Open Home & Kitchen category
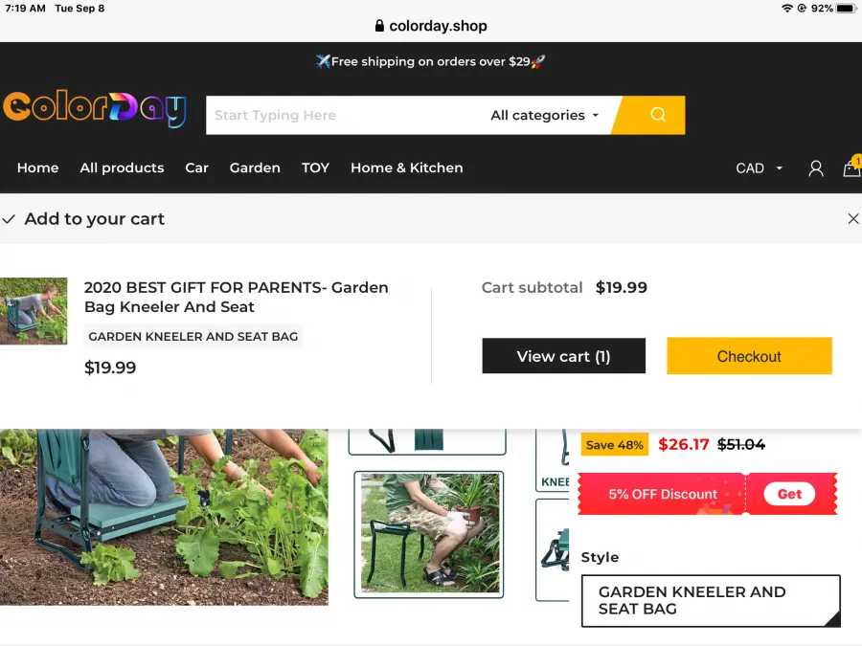The height and width of the screenshot is (646, 862). pyautogui.click(x=407, y=167)
